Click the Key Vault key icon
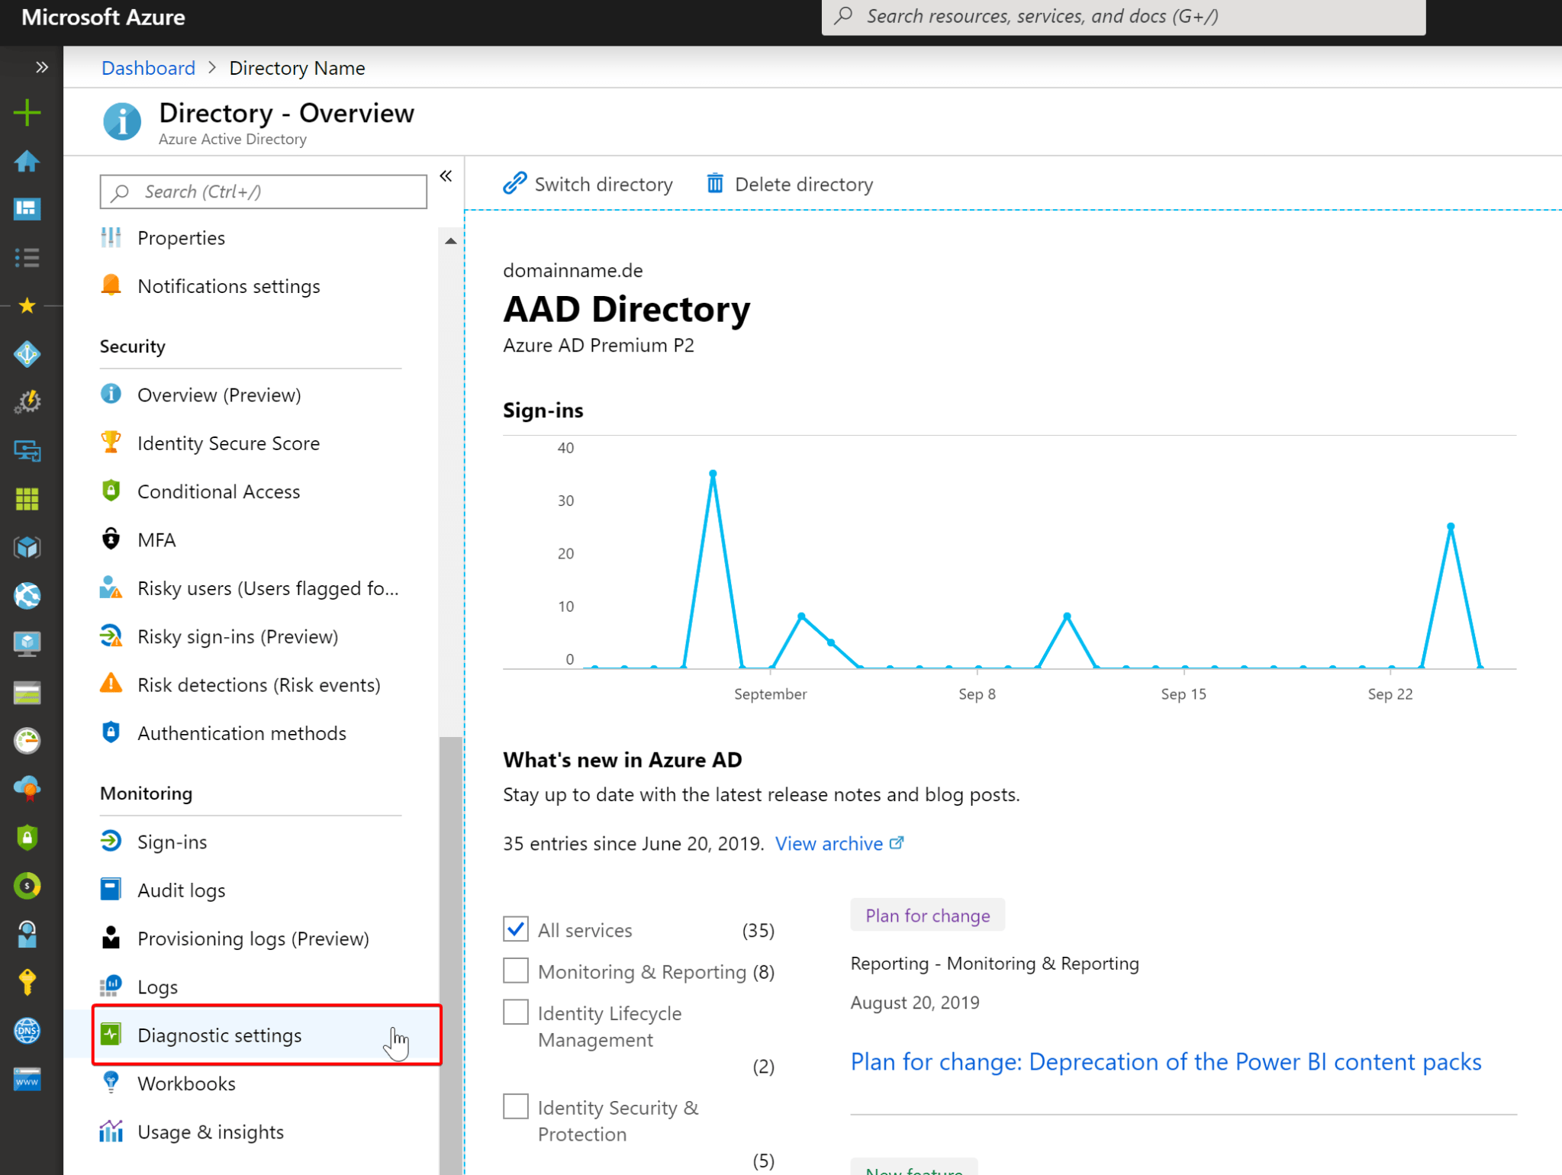The height and width of the screenshot is (1175, 1562). tap(27, 982)
